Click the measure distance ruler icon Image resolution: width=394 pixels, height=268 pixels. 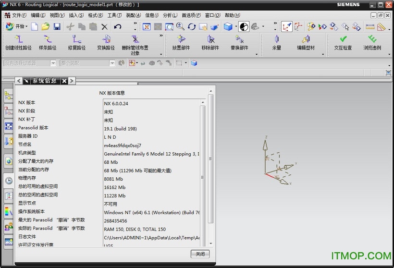click(370, 26)
